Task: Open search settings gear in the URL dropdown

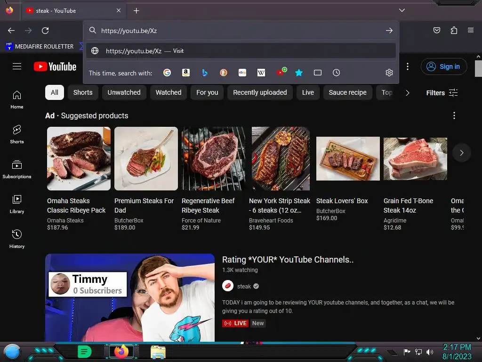Action: [x=389, y=73]
